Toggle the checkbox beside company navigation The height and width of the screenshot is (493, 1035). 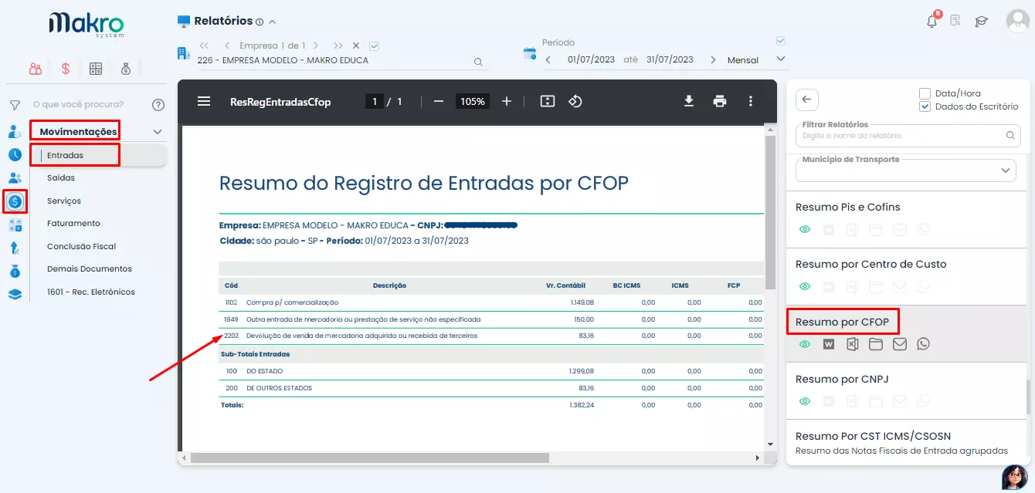coord(375,46)
